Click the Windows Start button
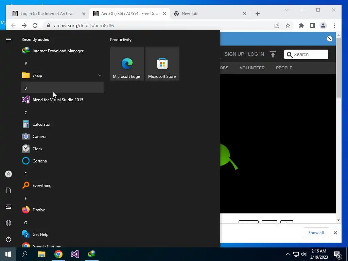 8,254
